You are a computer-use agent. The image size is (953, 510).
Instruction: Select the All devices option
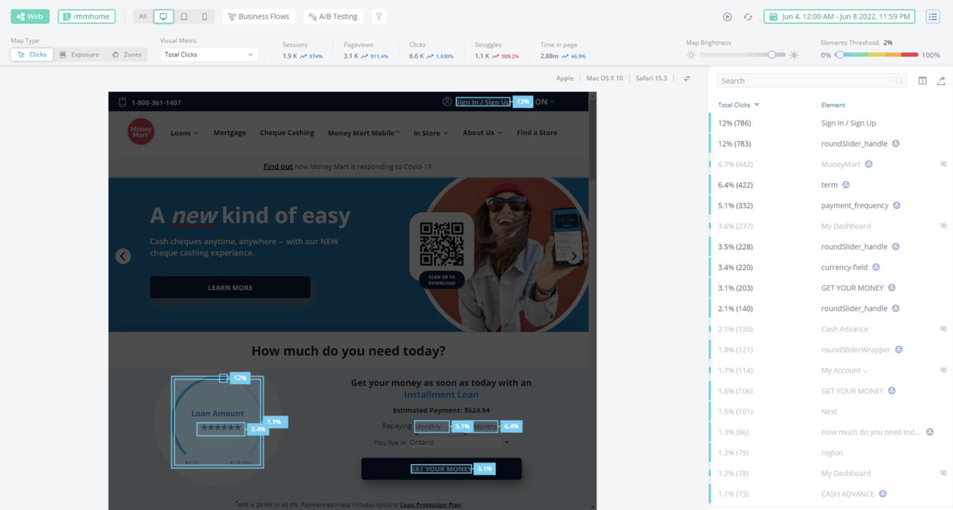pos(143,16)
